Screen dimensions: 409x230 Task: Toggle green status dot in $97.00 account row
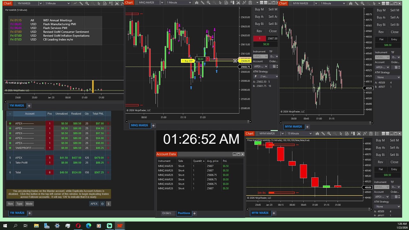(x=10, y=123)
